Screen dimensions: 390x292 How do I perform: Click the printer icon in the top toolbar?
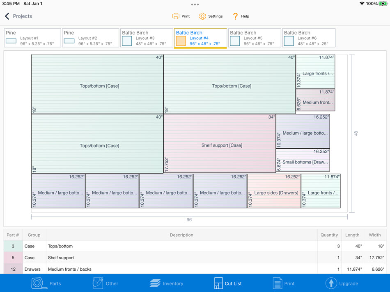click(x=176, y=16)
